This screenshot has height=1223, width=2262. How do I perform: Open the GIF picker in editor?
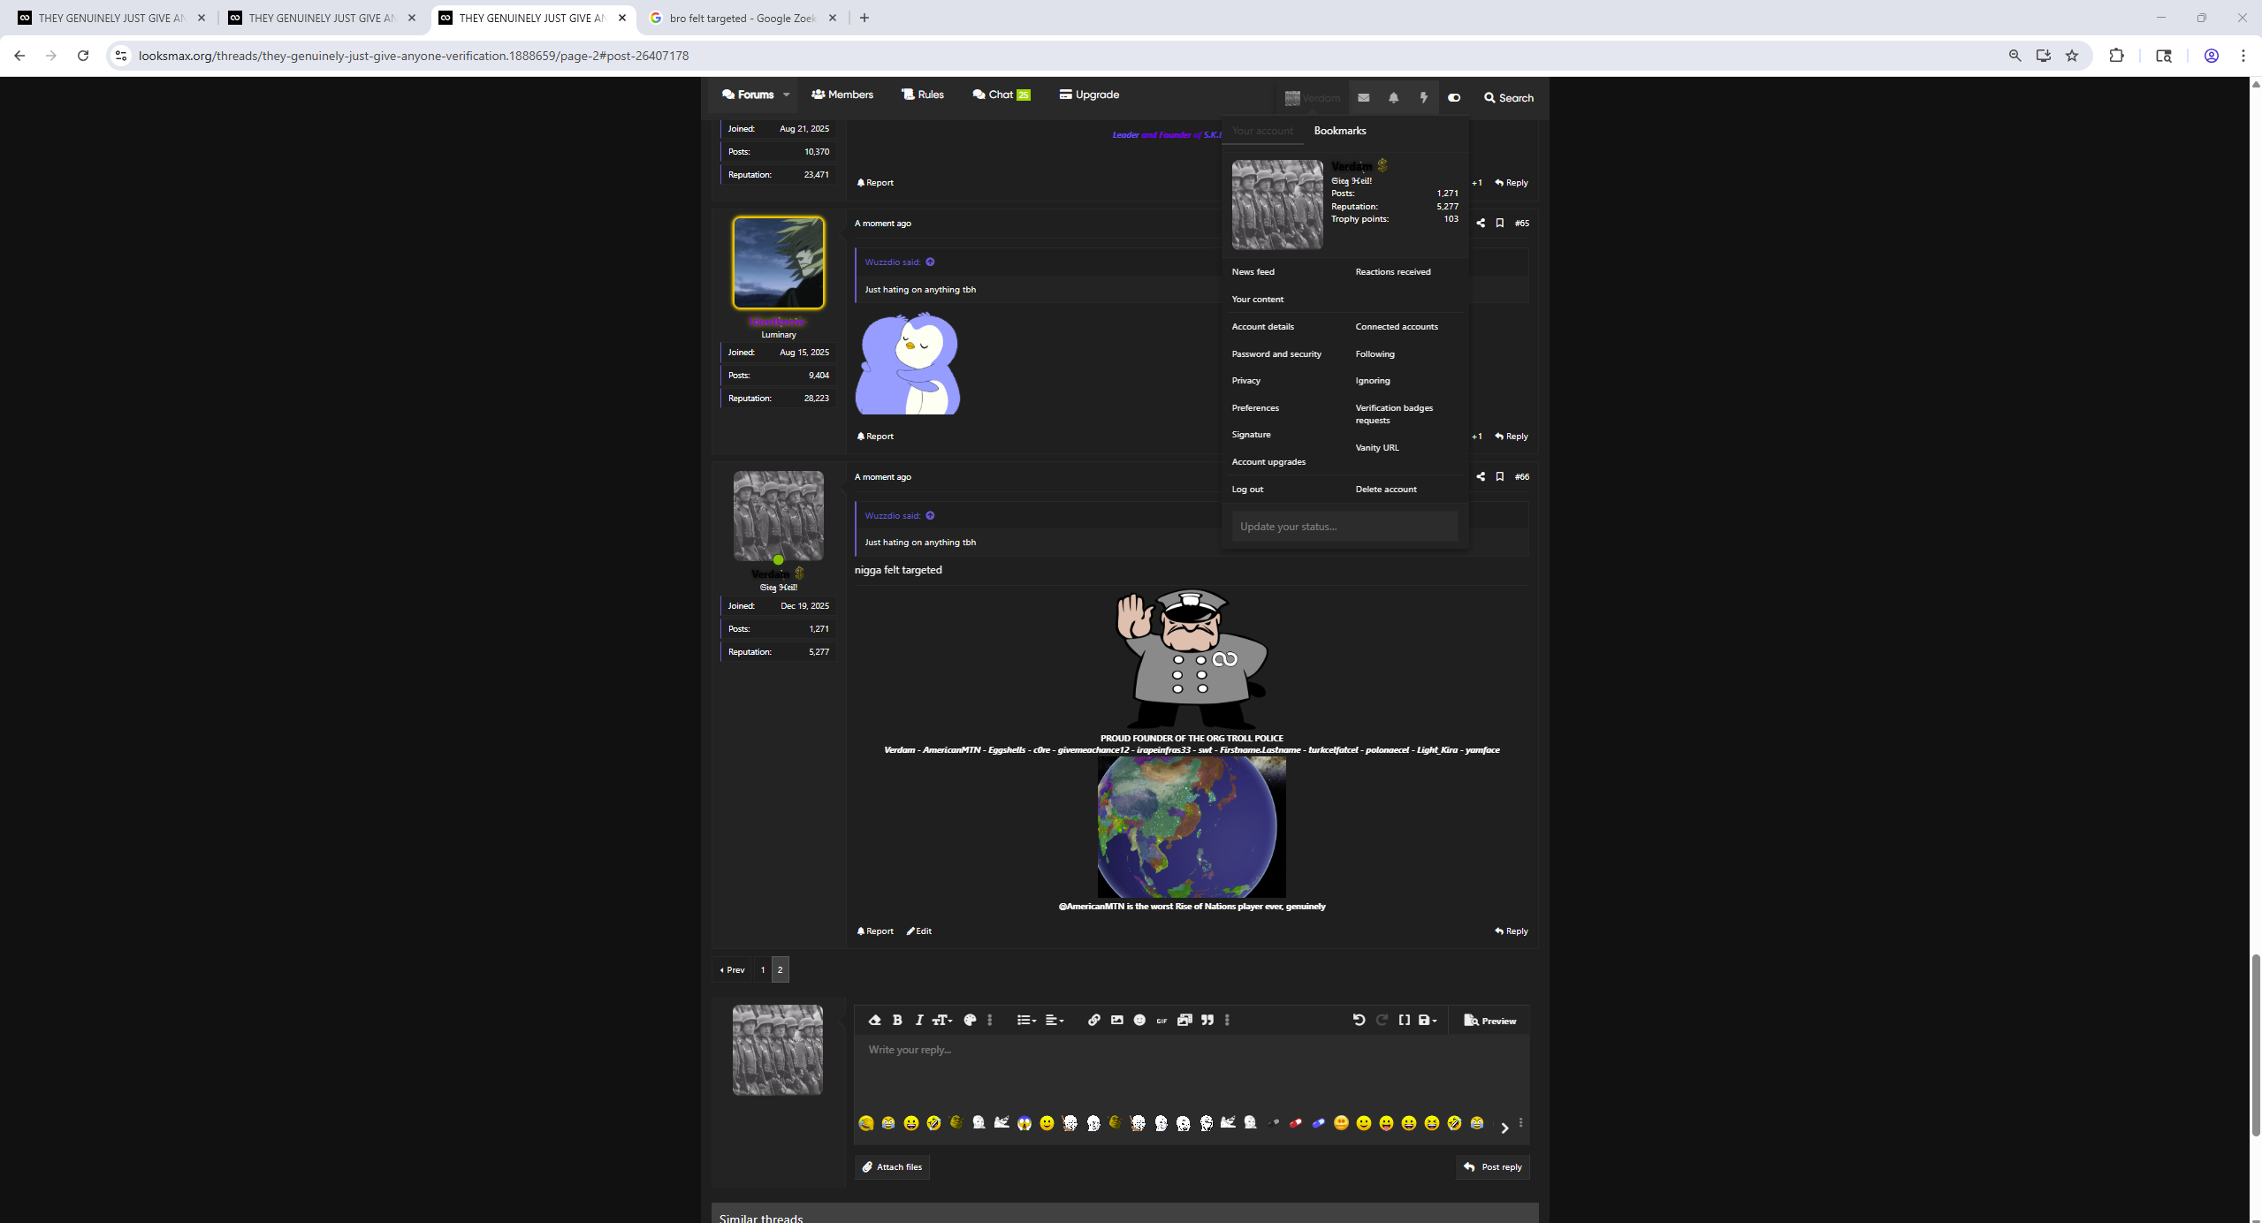(x=1161, y=1020)
